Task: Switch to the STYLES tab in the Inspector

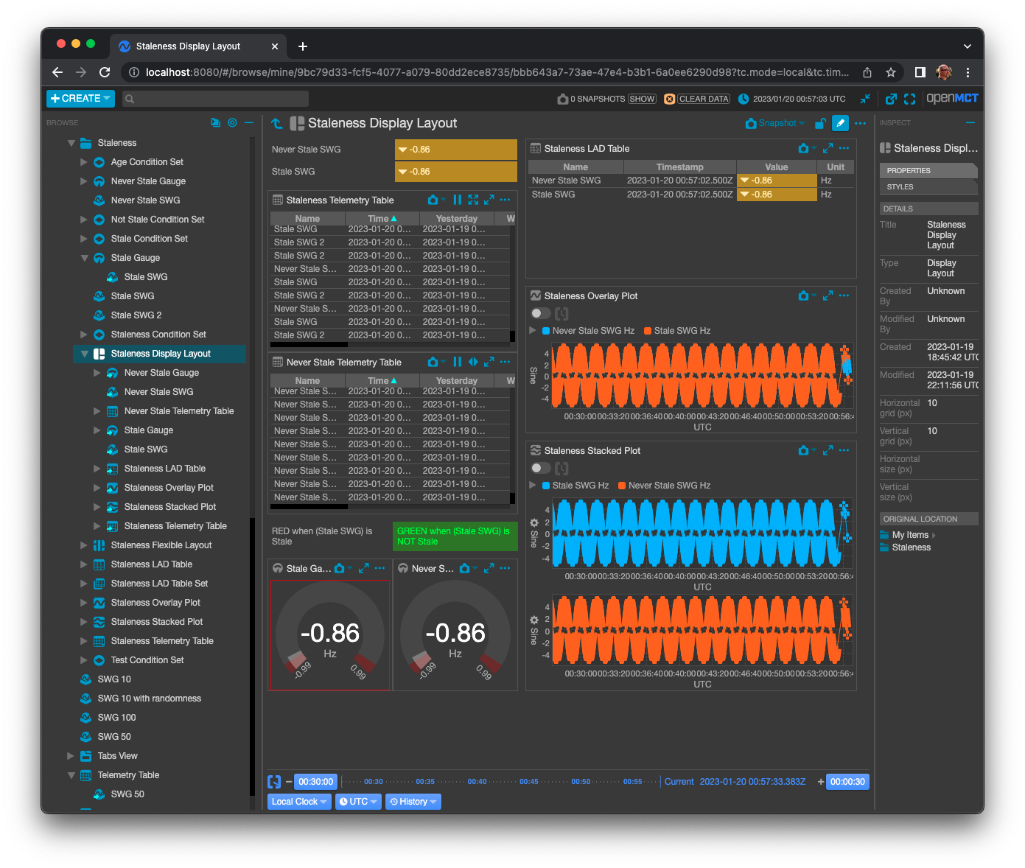Action: coord(928,186)
